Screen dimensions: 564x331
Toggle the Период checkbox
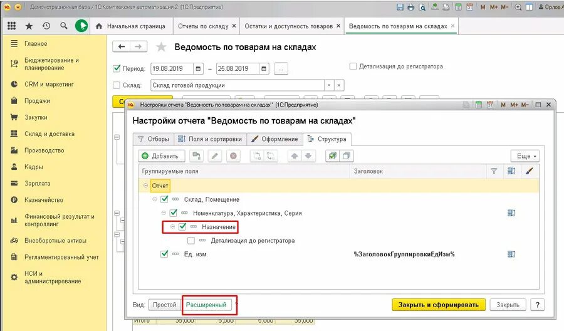[x=117, y=68]
